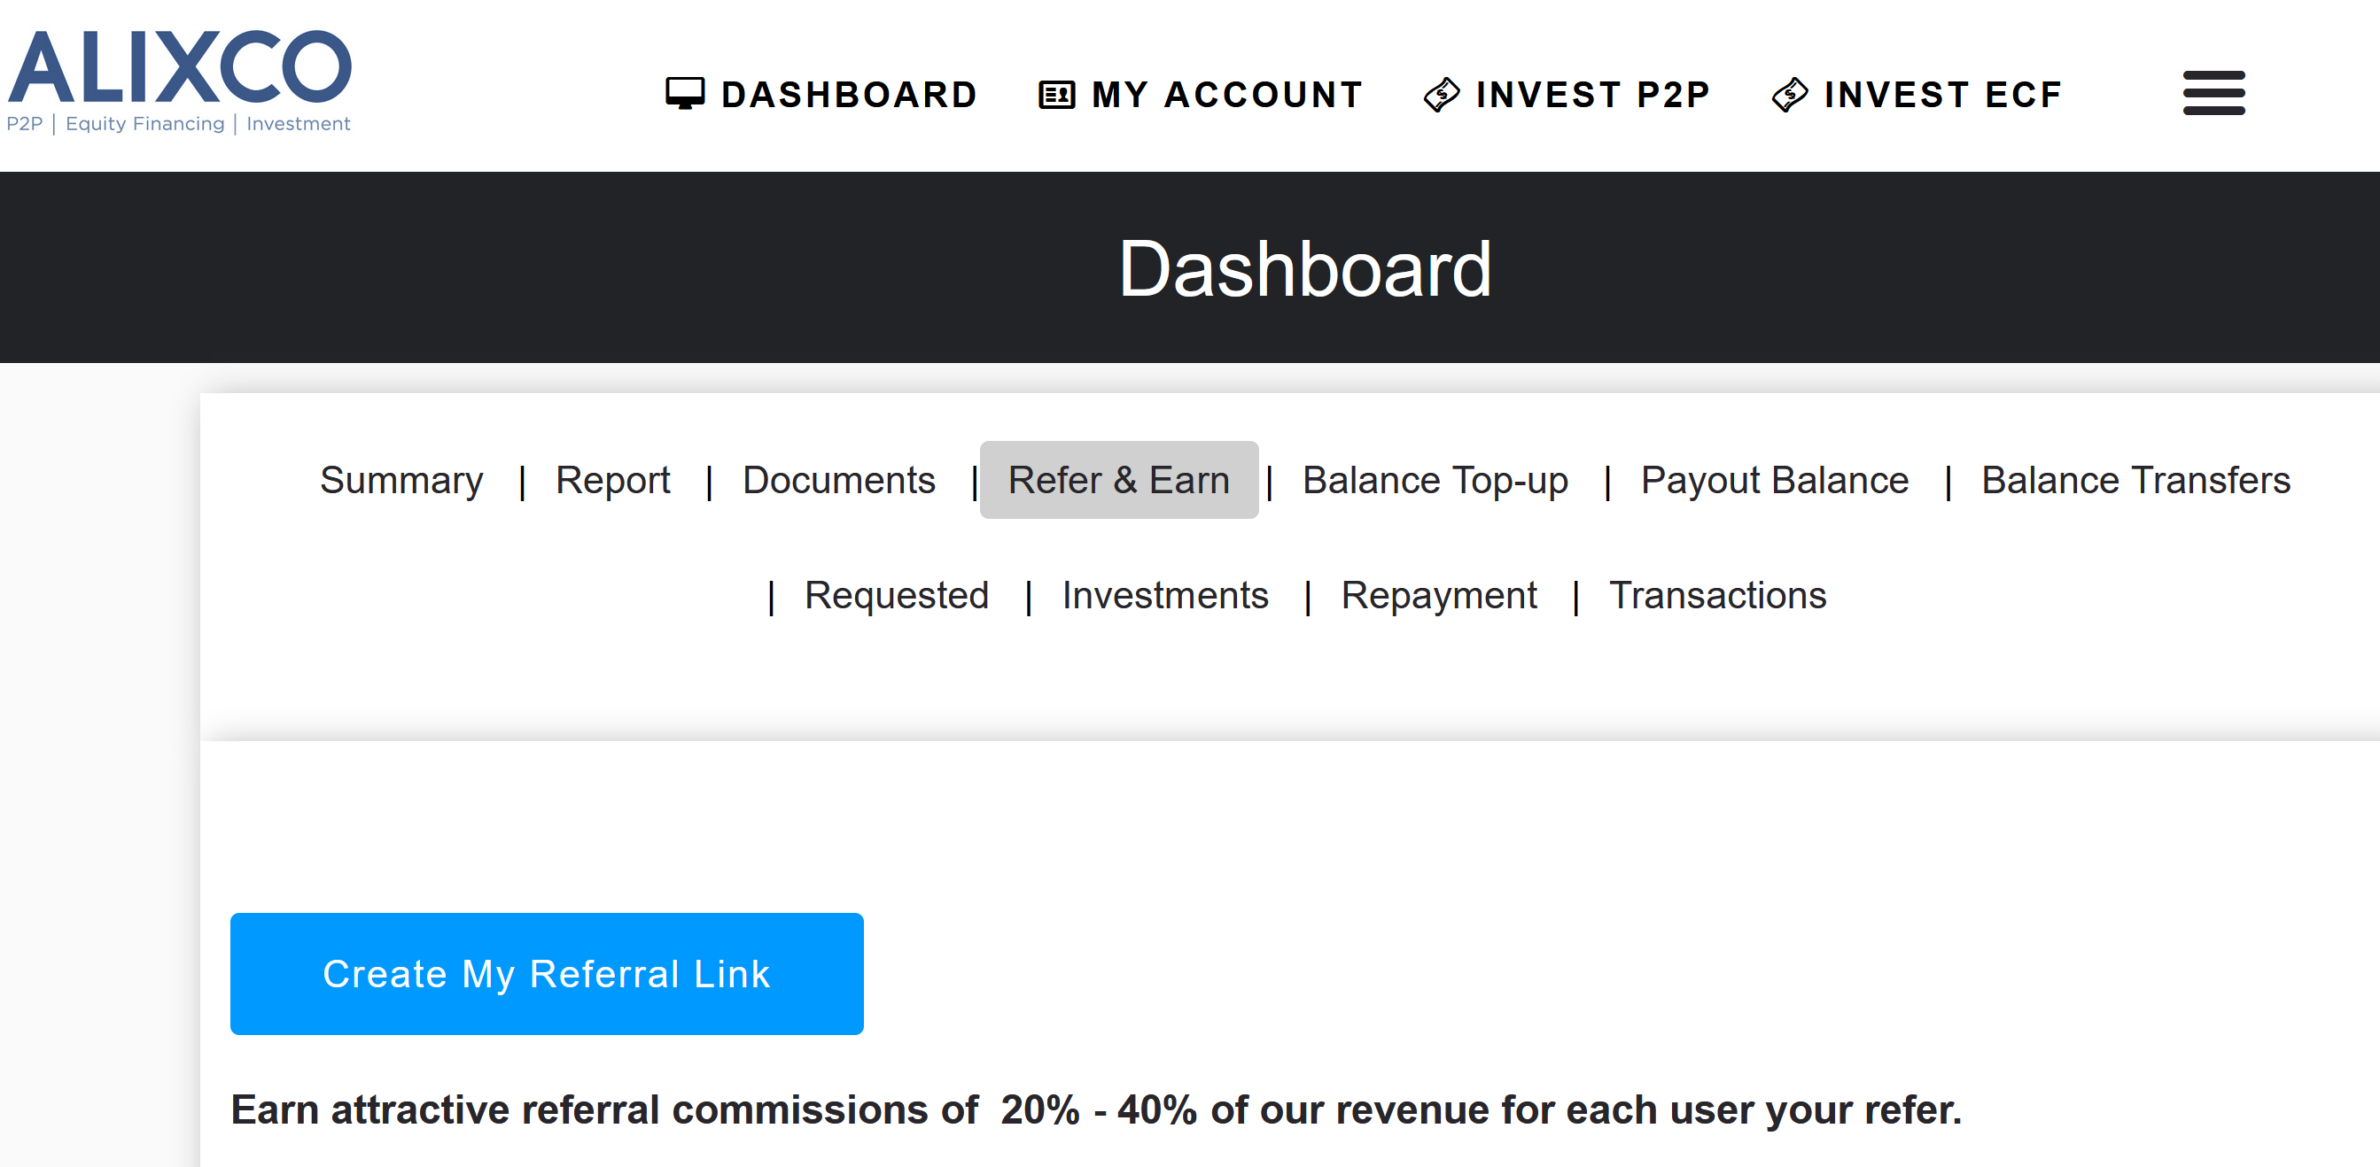Click the My Account ID card icon
The height and width of the screenshot is (1167, 2380).
tap(1056, 94)
